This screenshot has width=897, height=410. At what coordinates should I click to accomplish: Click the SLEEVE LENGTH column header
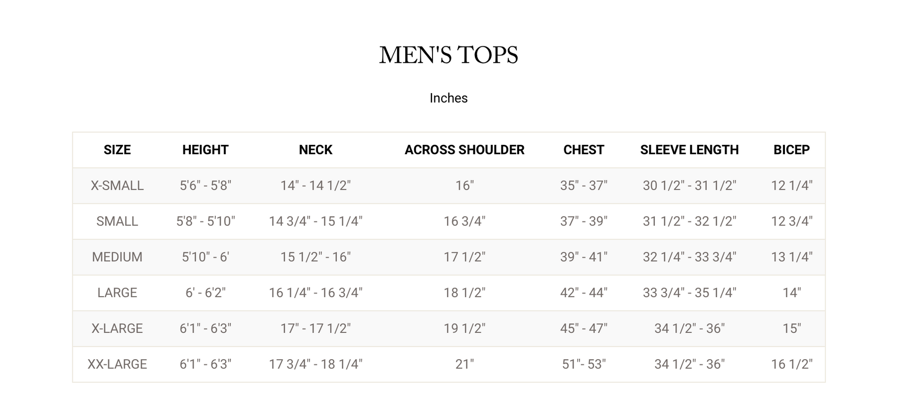689,150
